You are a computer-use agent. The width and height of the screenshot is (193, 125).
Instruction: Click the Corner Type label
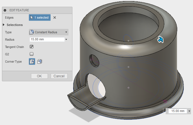tap(13, 62)
